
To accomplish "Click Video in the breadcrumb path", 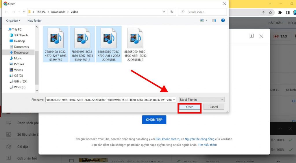I will [x=74, y=12].
